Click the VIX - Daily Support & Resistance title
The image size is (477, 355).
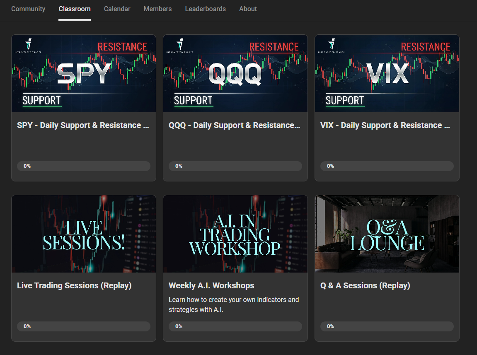click(x=385, y=125)
